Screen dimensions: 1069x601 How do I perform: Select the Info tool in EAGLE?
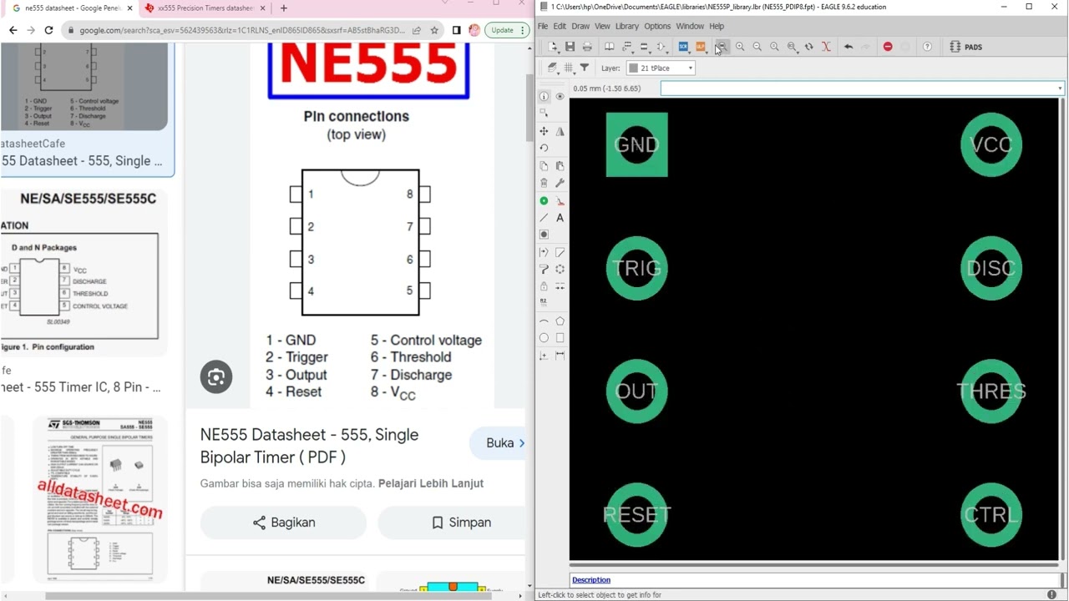[x=544, y=96]
